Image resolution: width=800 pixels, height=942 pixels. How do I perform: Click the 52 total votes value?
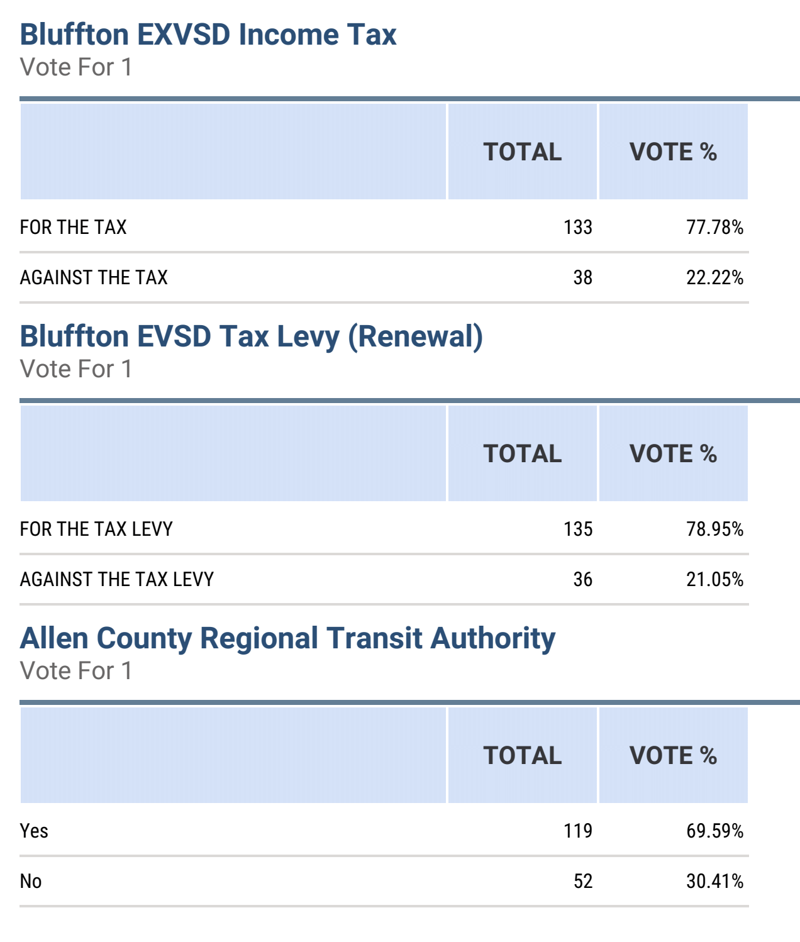click(583, 881)
